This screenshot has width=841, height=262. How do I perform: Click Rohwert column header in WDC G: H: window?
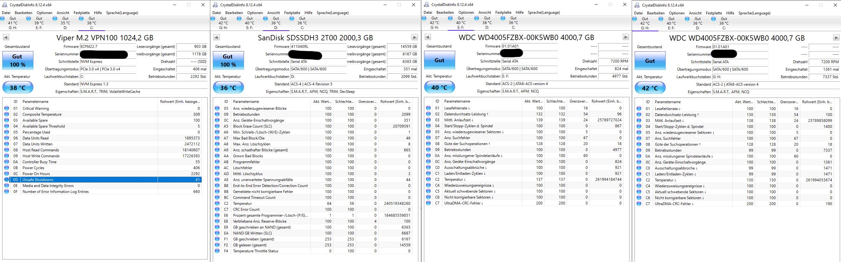point(817,102)
